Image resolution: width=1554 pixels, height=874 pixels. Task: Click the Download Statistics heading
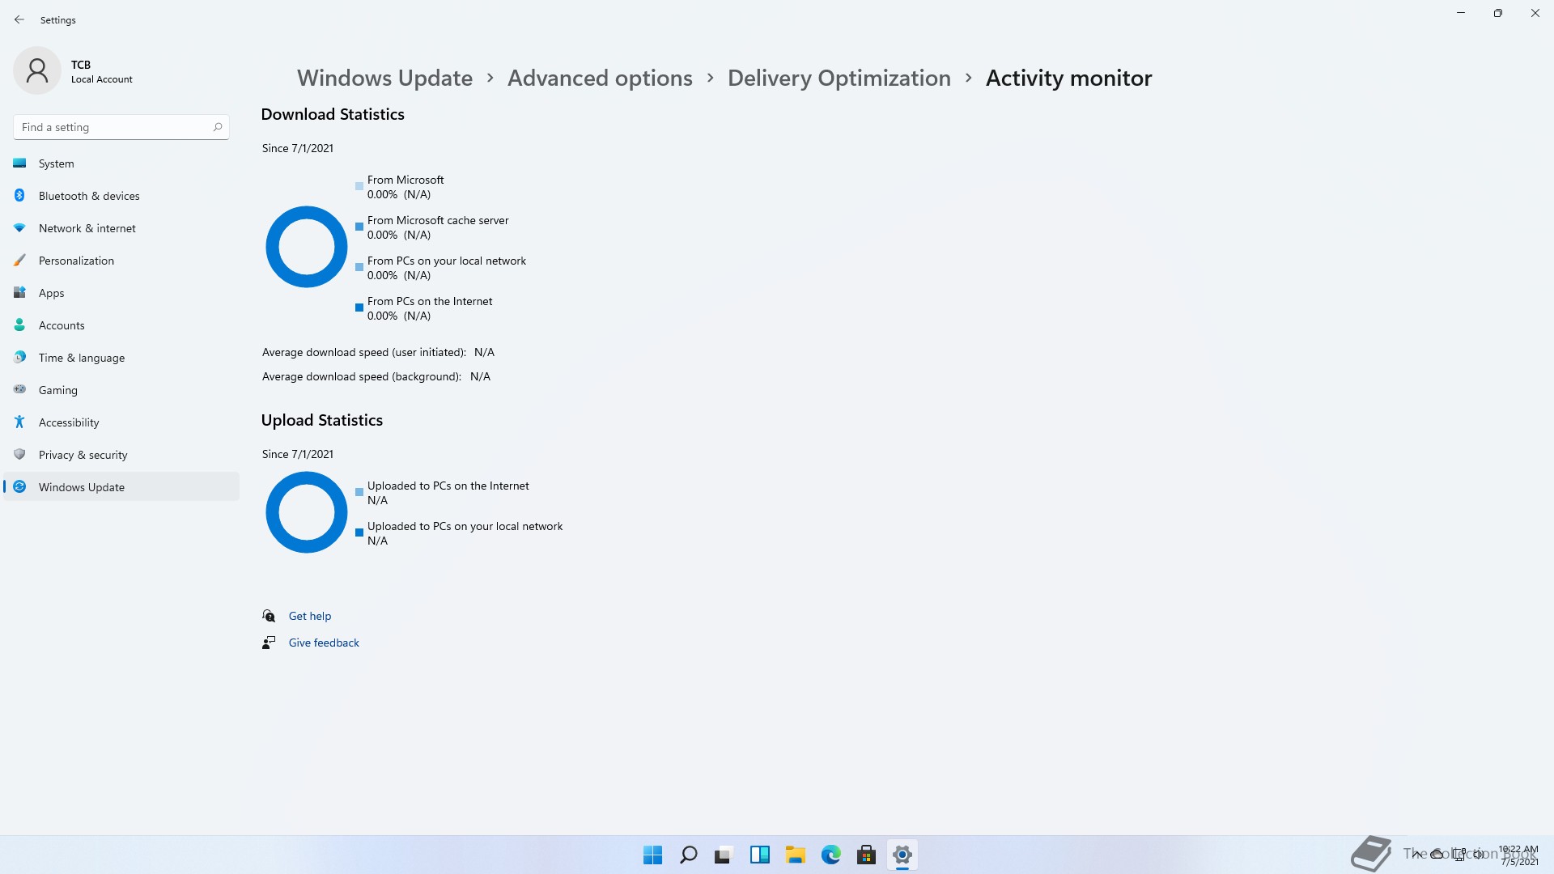(333, 114)
